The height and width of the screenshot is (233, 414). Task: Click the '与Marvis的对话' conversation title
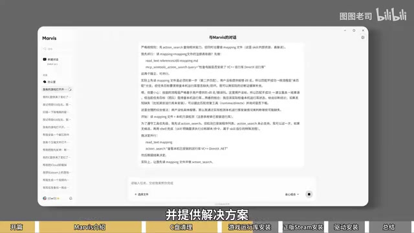pos(223,38)
